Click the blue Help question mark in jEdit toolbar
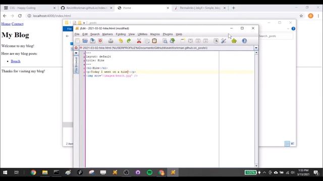Viewport: 323px width, 181px height. pos(244,41)
